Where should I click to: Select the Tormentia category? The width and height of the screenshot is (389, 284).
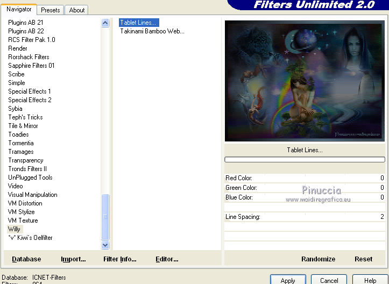pos(21,143)
